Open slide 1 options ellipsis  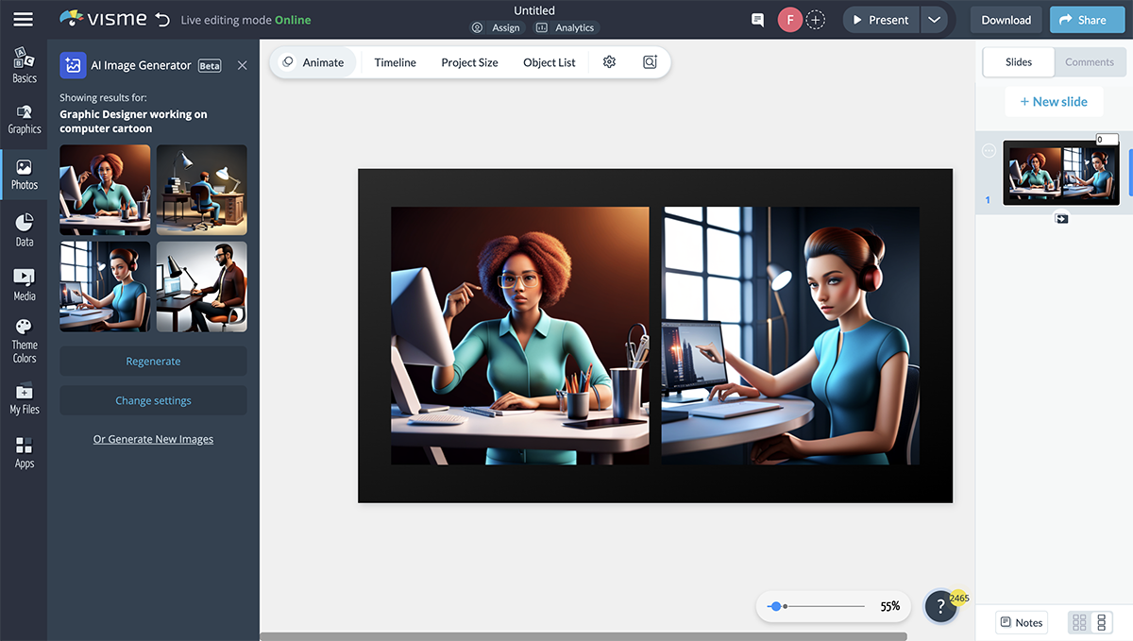[x=989, y=150]
